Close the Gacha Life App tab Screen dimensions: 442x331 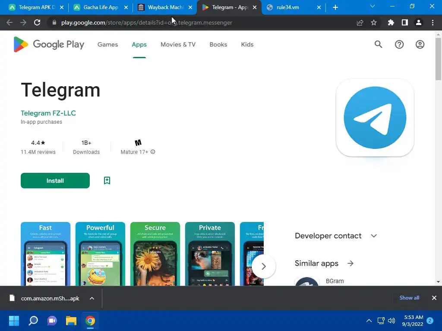[x=126, y=7]
